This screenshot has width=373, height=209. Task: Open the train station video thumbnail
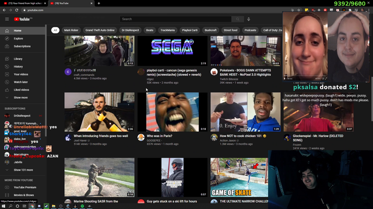click(100, 51)
